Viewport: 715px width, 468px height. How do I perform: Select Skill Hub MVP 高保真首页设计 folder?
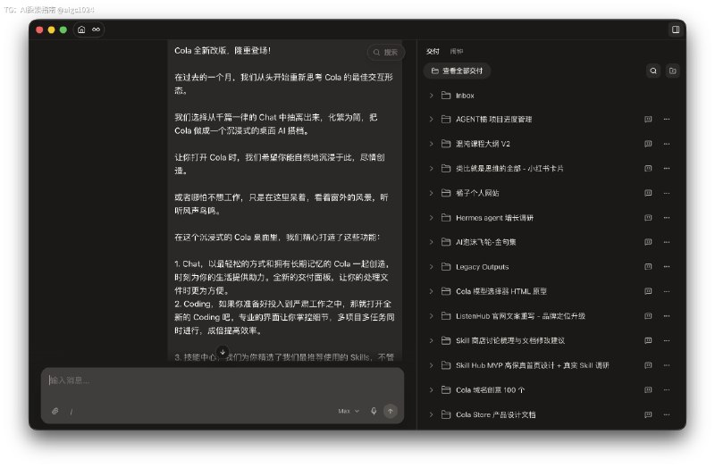pyautogui.click(x=532, y=365)
